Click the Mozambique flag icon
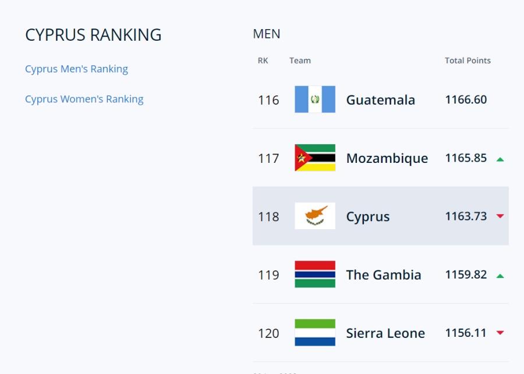524x374 pixels. 315,158
